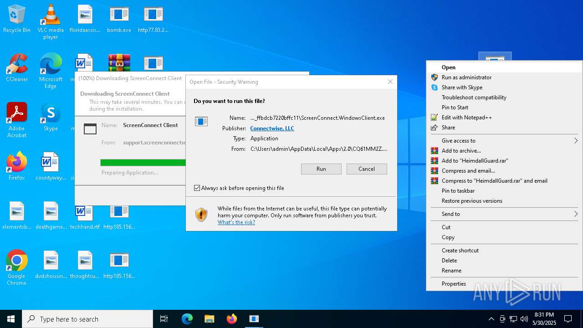Open the Connectwise, LLC publisher link

click(272, 128)
